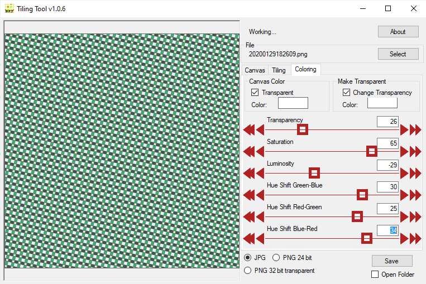Click Saturation double-left fast decrease arrow
Viewport: 426px width, 284px height.
(249, 152)
